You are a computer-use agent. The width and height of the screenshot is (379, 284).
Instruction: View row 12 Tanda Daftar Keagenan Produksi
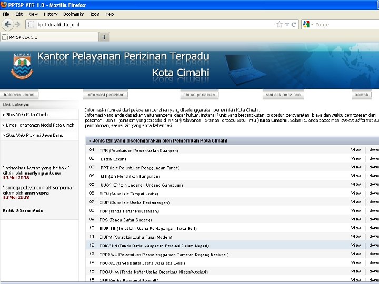(356, 246)
